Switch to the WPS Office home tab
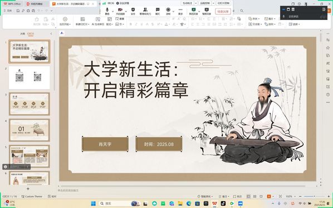The height and width of the screenshot is (208, 333). 13,4
